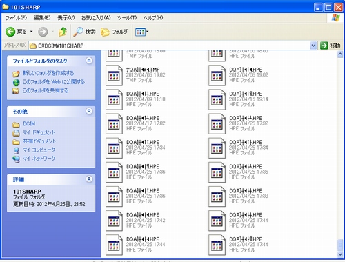Collapse the 詳細 panel
The height and width of the screenshot is (262, 345).
coord(89,179)
